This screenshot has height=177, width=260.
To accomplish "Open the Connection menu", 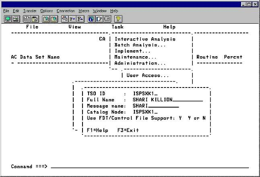I will pyautogui.click(x=66, y=11).
